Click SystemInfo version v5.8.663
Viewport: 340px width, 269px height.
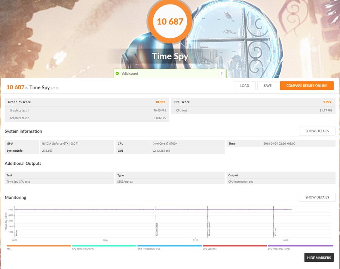(47, 151)
